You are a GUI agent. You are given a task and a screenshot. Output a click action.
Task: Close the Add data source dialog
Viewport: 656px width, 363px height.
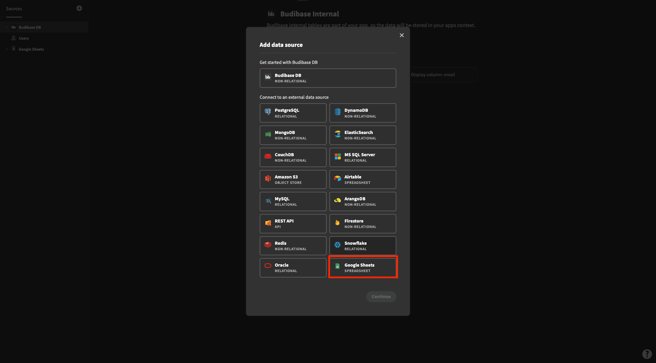[x=402, y=35]
